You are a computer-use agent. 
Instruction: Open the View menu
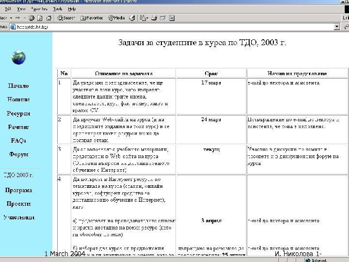click(x=21, y=9)
